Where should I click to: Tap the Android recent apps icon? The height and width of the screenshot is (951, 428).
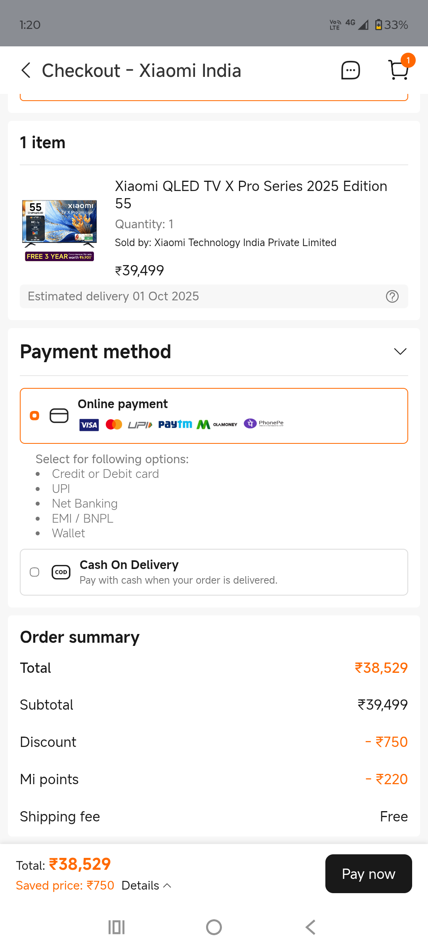coord(117,927)
